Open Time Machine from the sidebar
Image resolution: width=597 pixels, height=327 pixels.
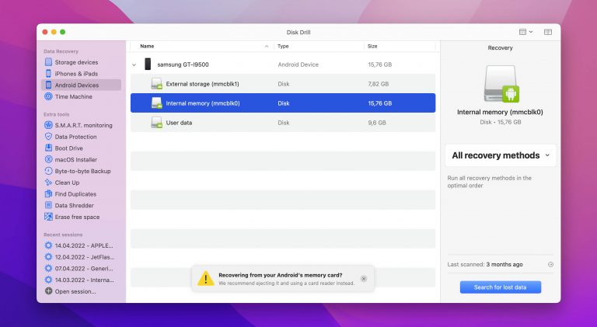74,96
